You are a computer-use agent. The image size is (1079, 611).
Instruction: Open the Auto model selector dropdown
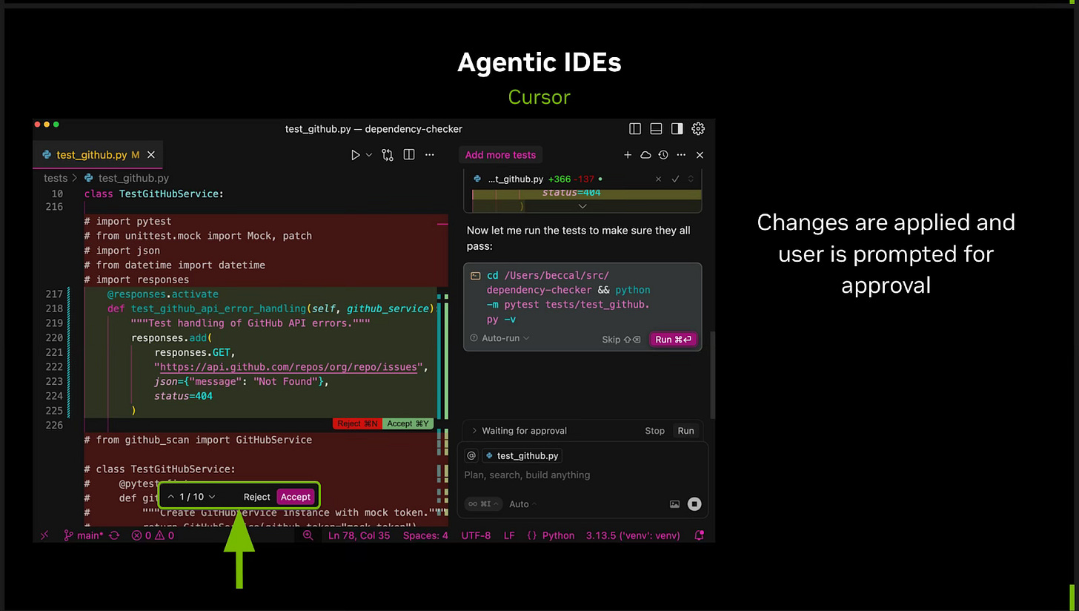coord(523,504)
